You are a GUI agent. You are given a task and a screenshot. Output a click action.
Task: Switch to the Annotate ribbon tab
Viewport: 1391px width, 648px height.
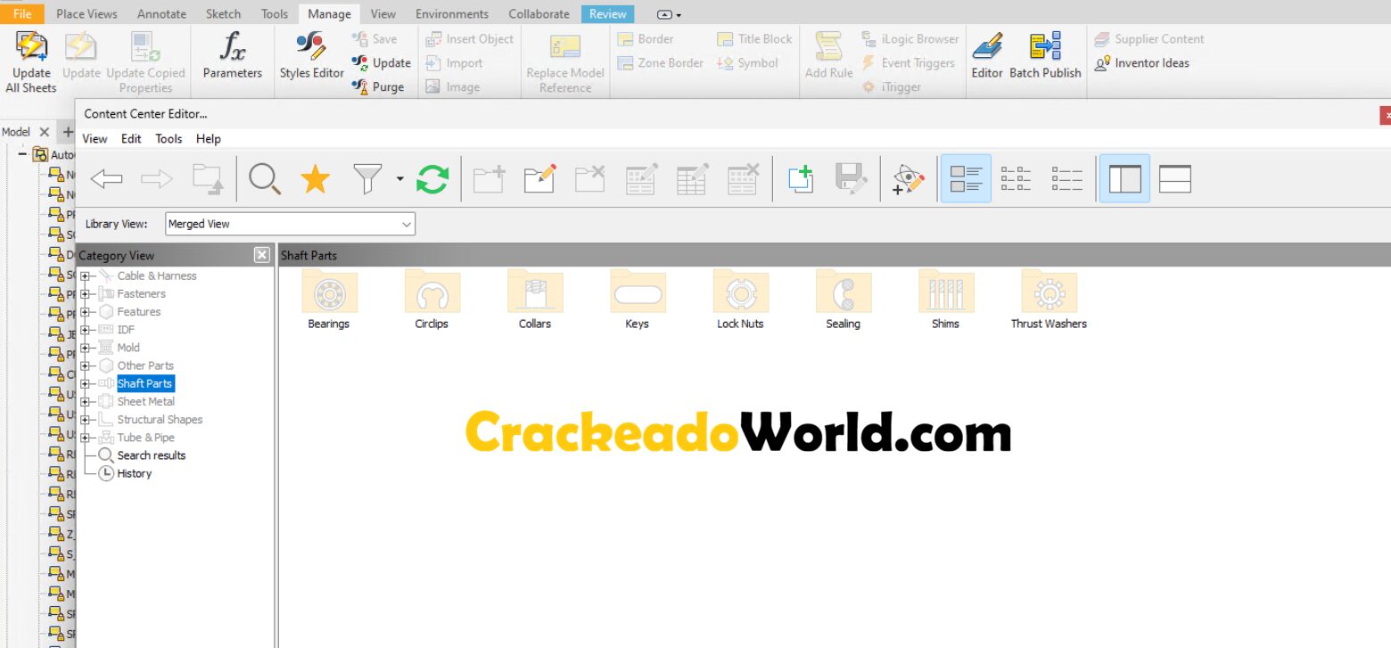(162, 14)
